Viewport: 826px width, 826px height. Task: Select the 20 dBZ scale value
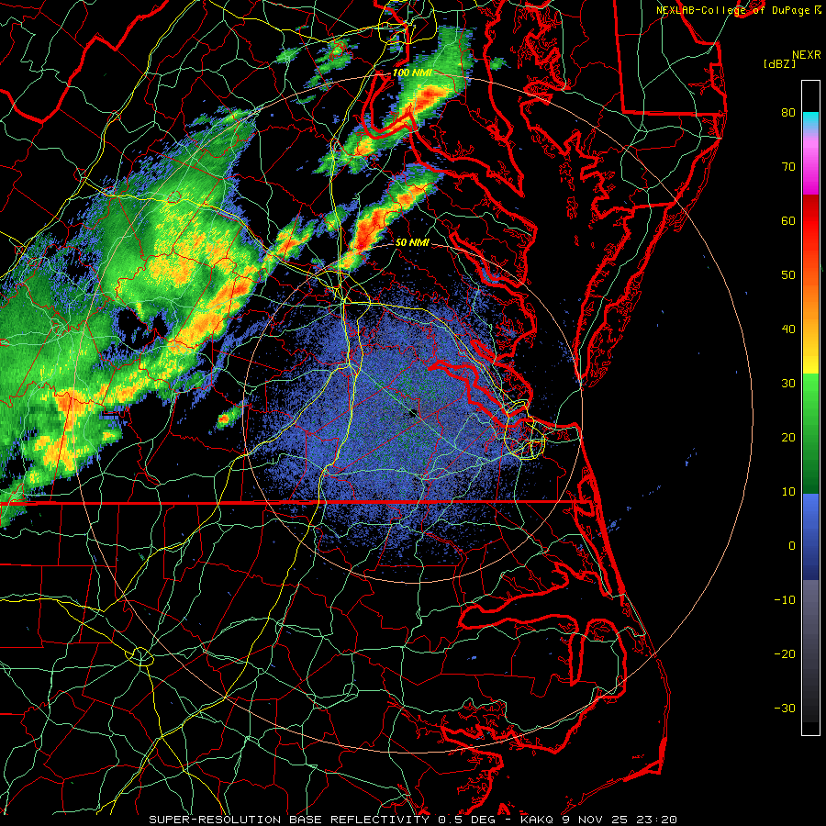[788, 438]
